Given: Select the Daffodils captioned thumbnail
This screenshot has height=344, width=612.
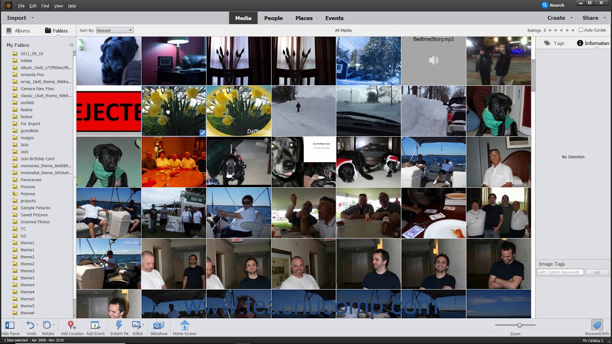Looking at the screenshot, I should point(239,111).
